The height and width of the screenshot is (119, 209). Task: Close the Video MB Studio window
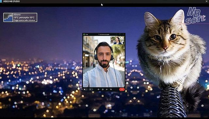pos(206,1)
